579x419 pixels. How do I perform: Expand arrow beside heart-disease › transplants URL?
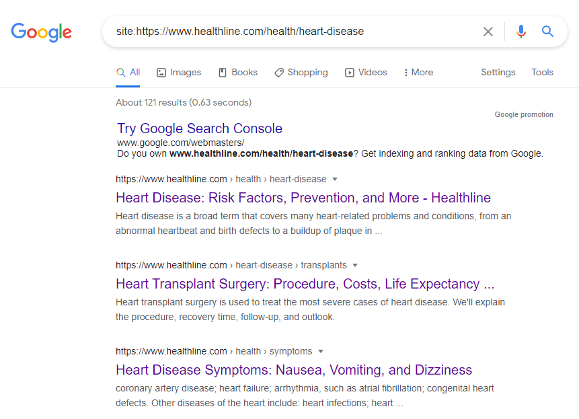point(355,266)
